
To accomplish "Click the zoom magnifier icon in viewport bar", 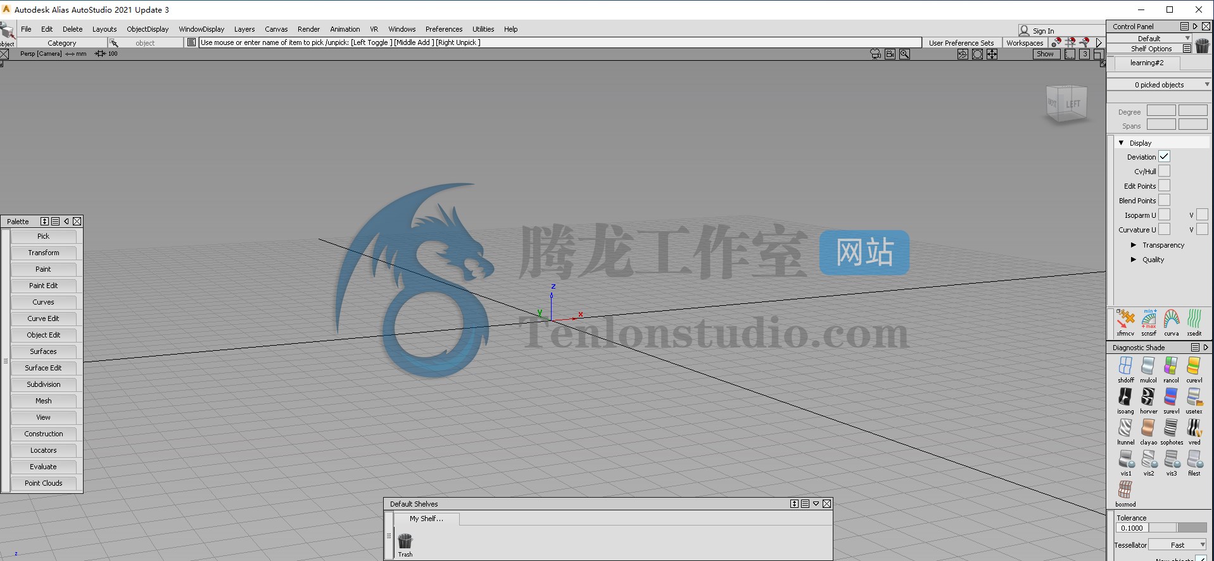I will click(x=904, y=54).
